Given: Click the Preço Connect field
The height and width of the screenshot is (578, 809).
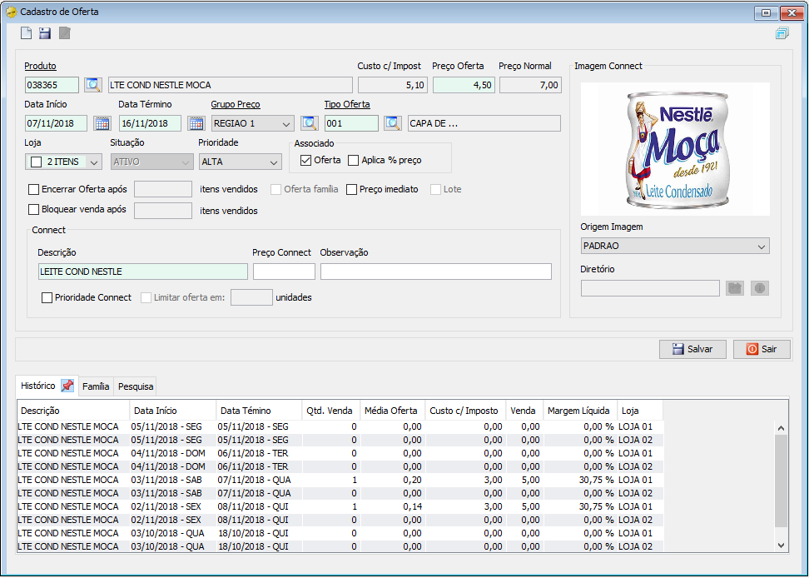Looking at the screenshot, I should (x=284, y=272).
